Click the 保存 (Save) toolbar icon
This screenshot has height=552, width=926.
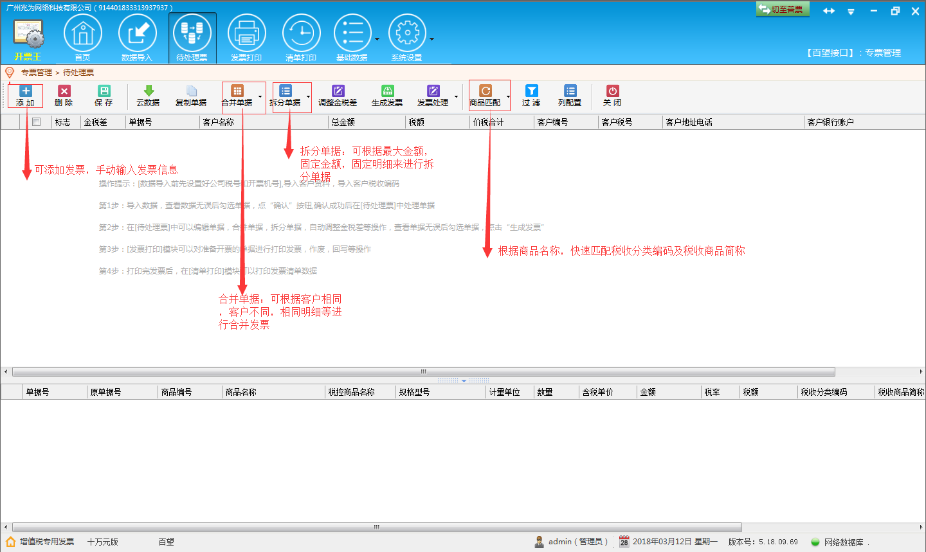tap(104, 95)
